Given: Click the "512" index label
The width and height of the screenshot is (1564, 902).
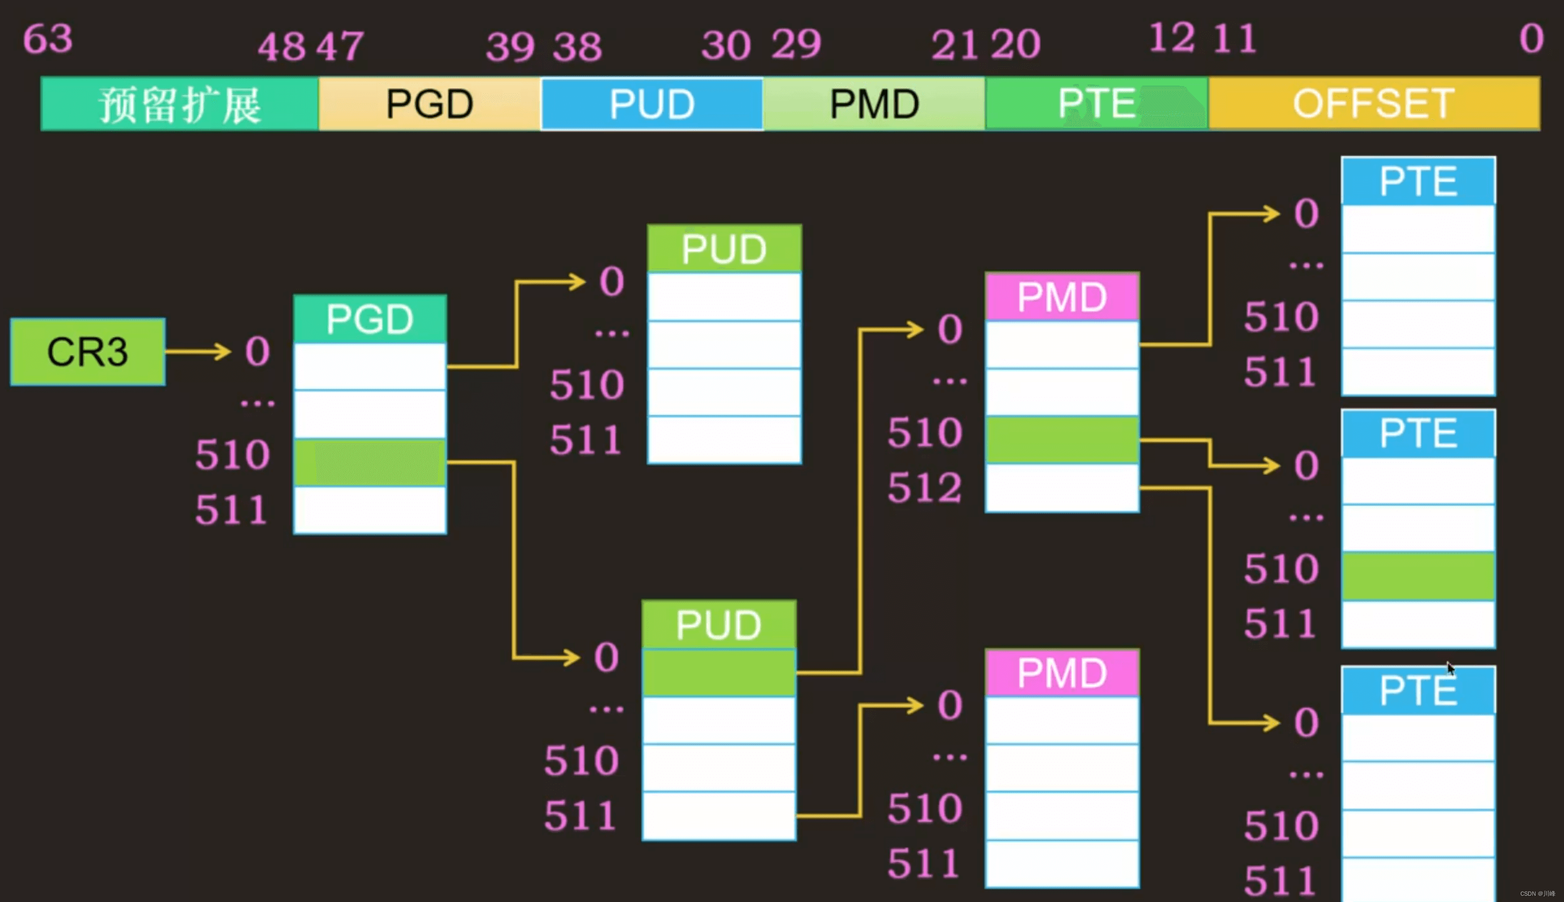Looking at the screenshot, I should (925, 488).
